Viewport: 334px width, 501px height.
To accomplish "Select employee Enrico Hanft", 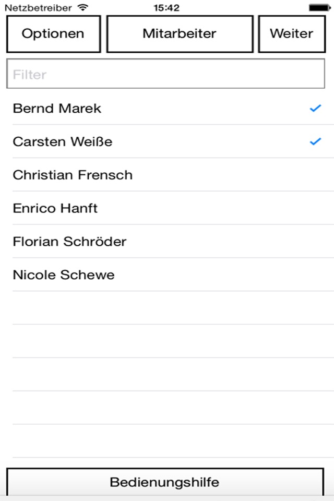I will coord(55,208).
